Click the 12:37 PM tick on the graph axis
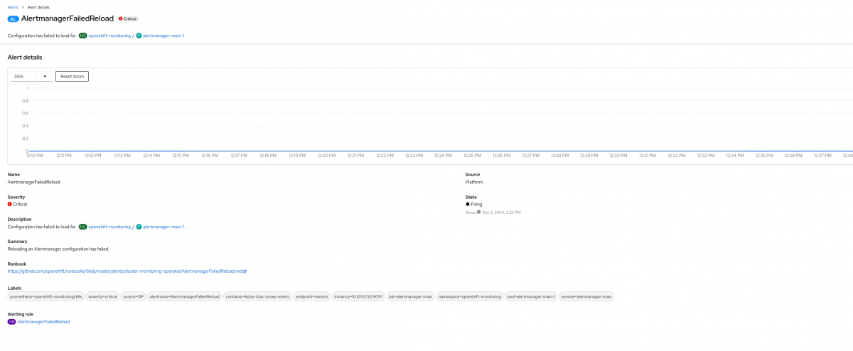 (x=822, y=156)
